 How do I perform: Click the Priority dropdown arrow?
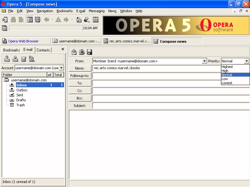pyautogui.click(x=247, y=61)
